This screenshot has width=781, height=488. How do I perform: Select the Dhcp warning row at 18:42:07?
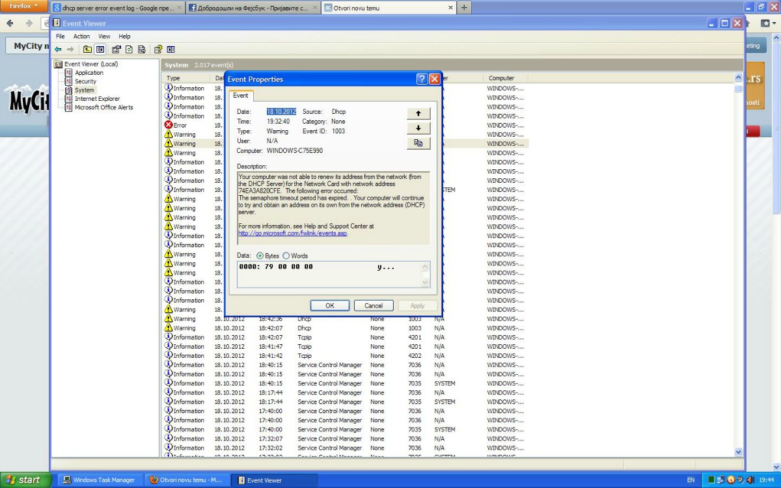pos(345,328)
